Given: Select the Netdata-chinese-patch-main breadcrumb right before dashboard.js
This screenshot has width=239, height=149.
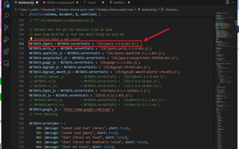Looking at the screenshot, I should tap(116, 10).
